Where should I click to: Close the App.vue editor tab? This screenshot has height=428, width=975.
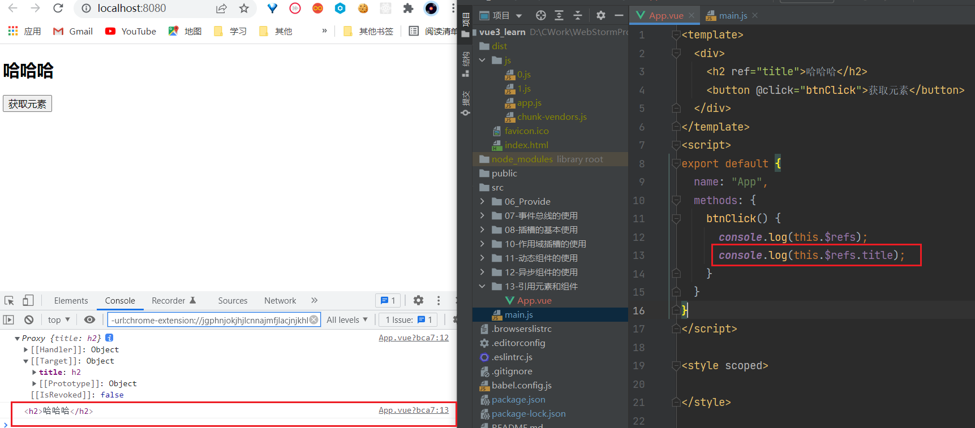[691, 15]
